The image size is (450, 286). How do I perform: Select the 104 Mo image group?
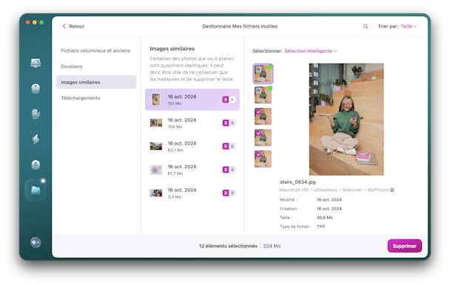[x=192, y=123]
